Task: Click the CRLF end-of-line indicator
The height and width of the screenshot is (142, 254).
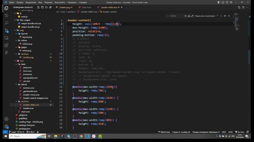Action: (x=224, y=132)
